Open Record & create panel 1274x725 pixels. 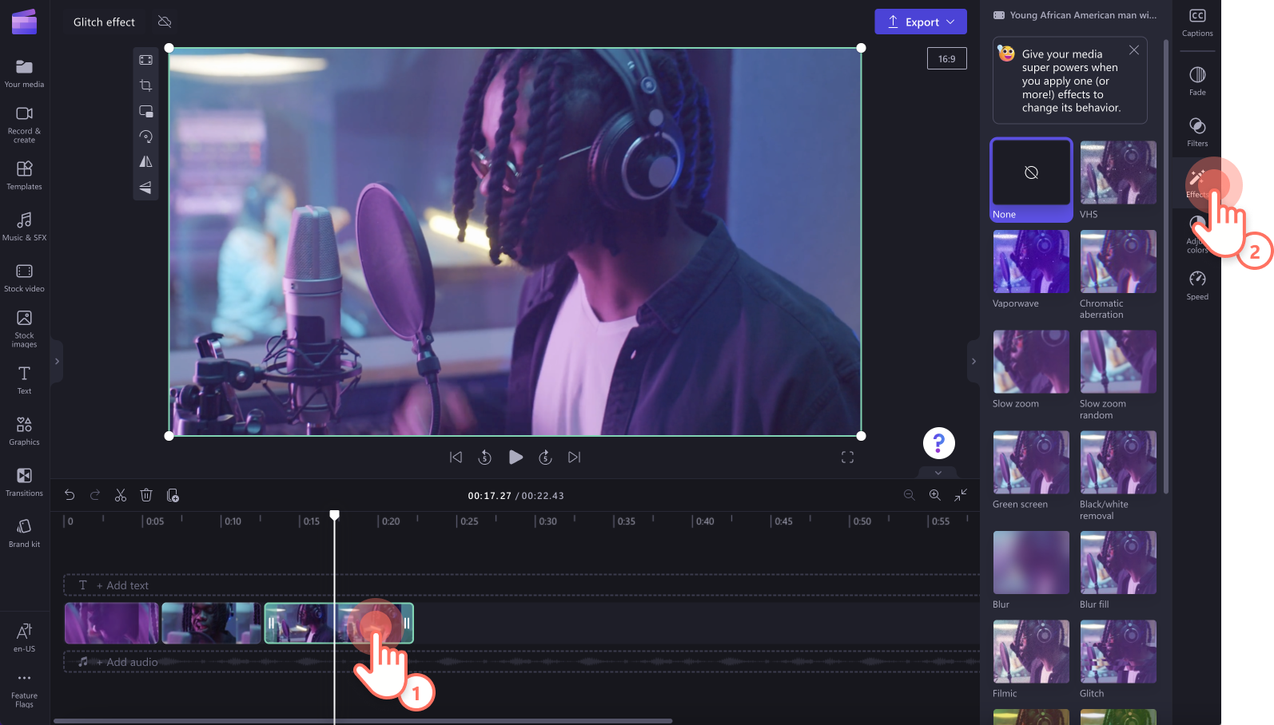24,125
